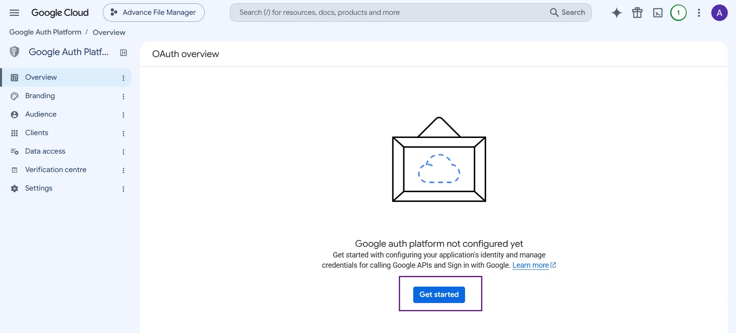Open the free trial gift icon
This screenshot has width=736, height=333.
coord(637,13)
